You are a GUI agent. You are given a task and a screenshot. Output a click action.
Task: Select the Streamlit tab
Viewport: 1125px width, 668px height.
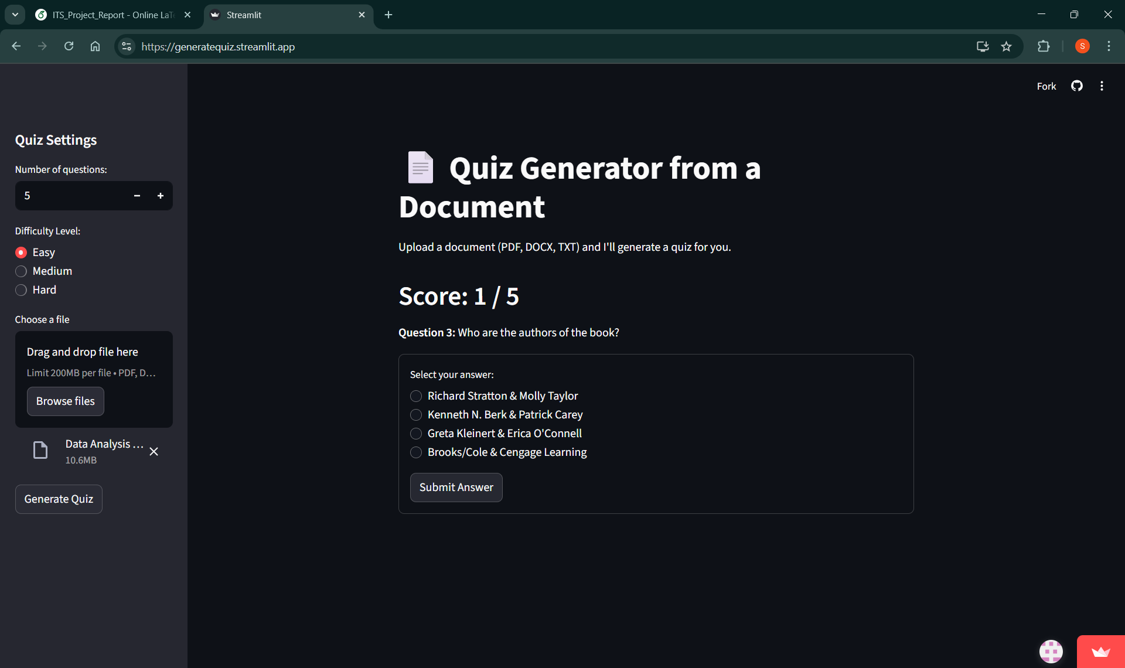[288, 15]
